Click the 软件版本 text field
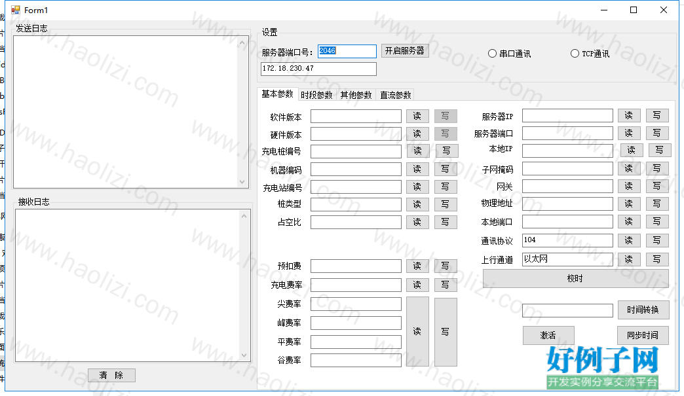The image size is (684, 396). tap(356, 117)
